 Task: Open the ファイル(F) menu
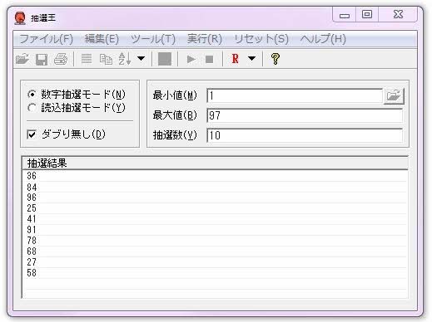(47, 39)
